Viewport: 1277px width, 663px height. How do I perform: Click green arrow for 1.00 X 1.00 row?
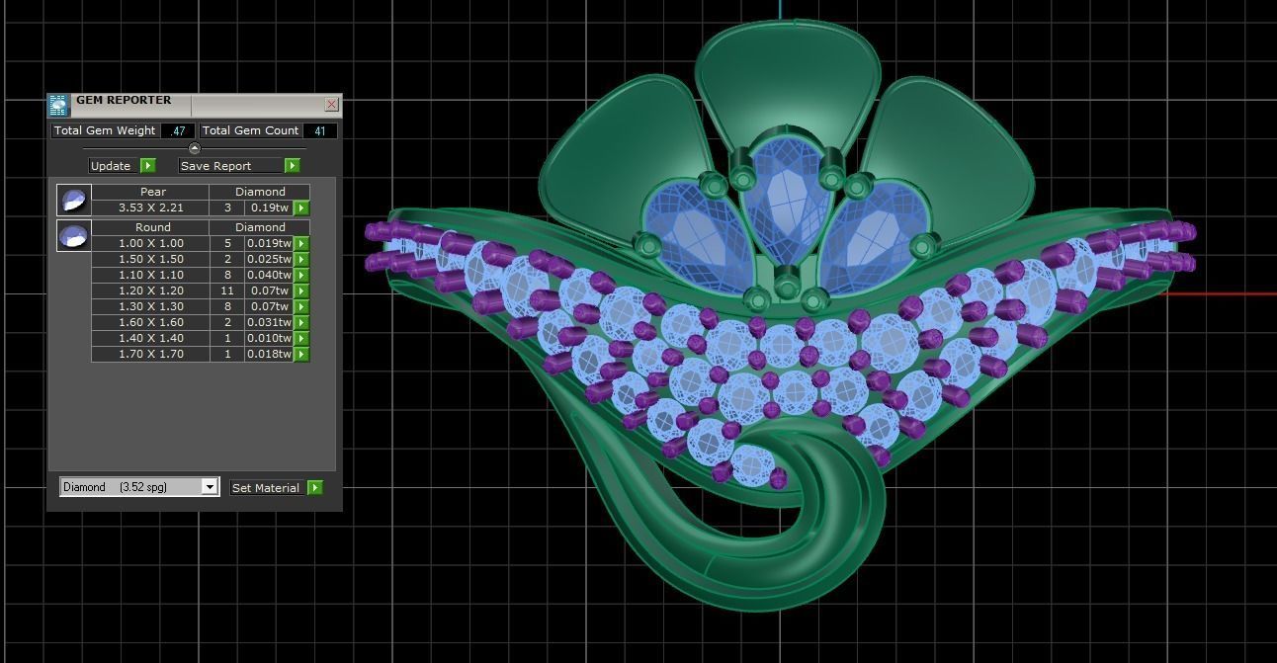tap(301, 243)
